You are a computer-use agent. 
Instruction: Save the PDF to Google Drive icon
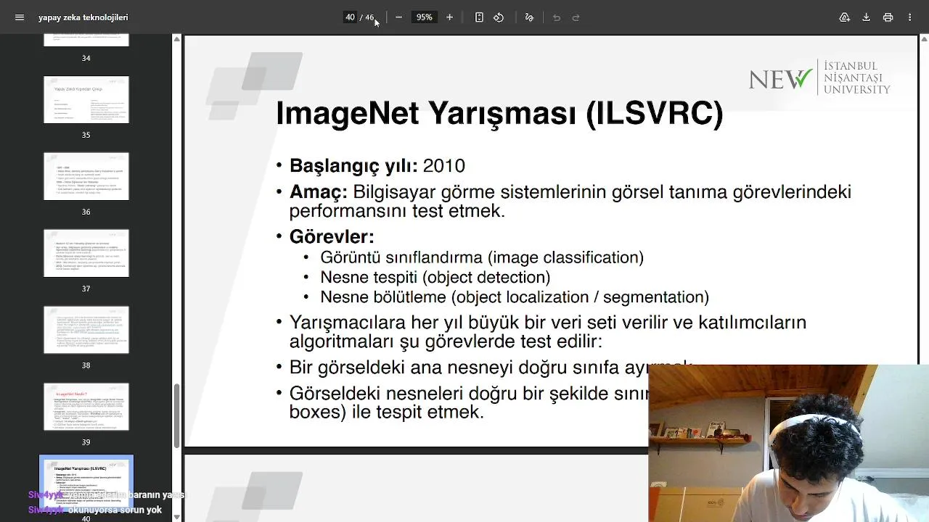pos(844,17)
